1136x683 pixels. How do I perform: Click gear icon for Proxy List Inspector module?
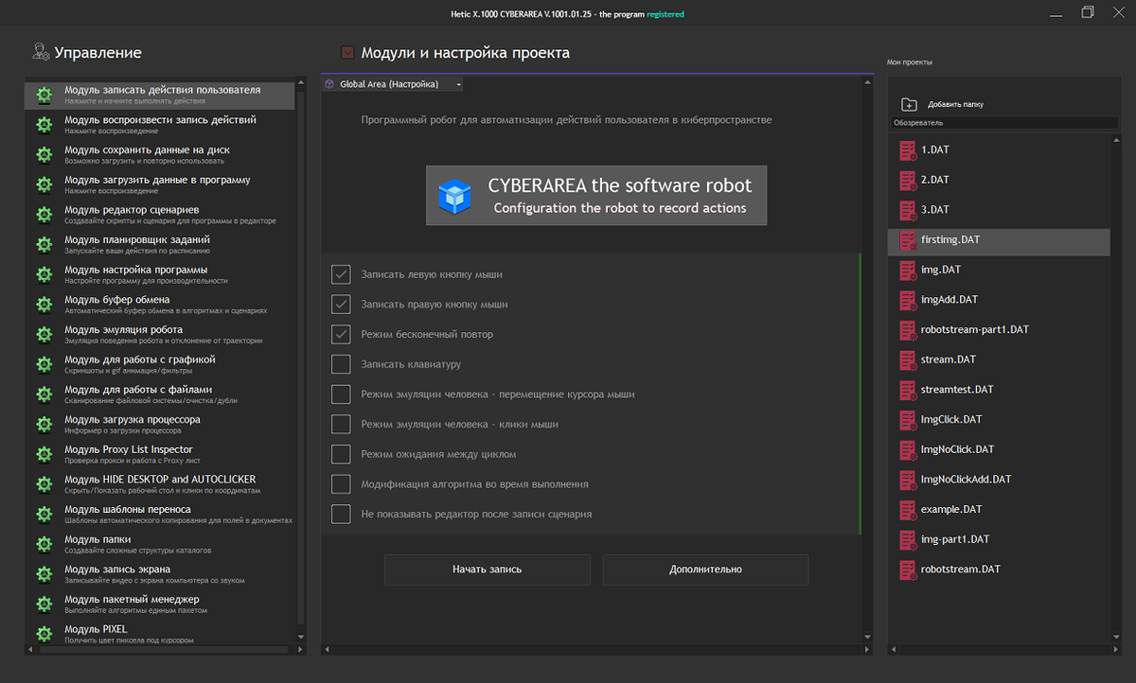point(44,455)
